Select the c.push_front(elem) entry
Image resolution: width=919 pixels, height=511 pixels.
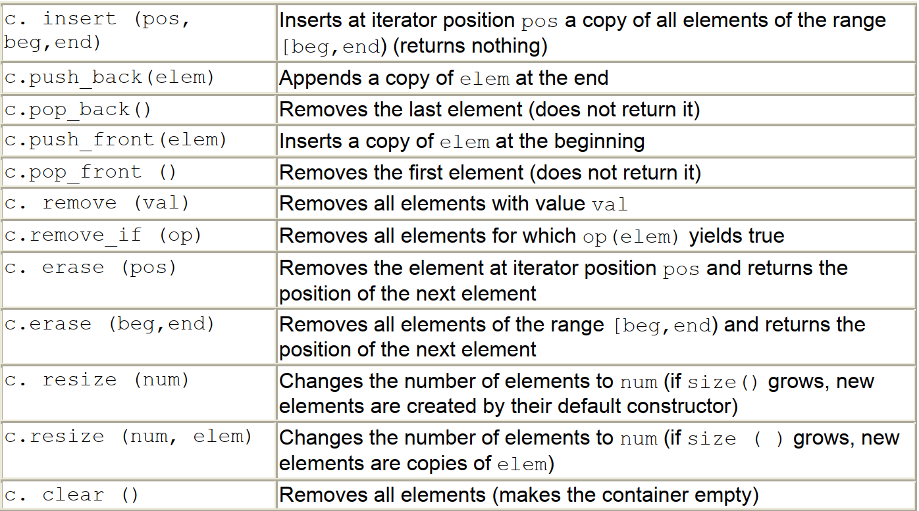tap(116, 140)
